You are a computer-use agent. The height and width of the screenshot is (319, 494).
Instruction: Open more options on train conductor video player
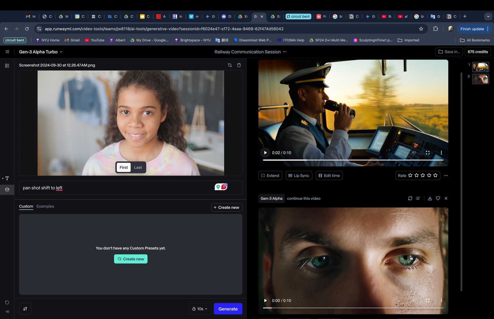click(x=441, y=153)
